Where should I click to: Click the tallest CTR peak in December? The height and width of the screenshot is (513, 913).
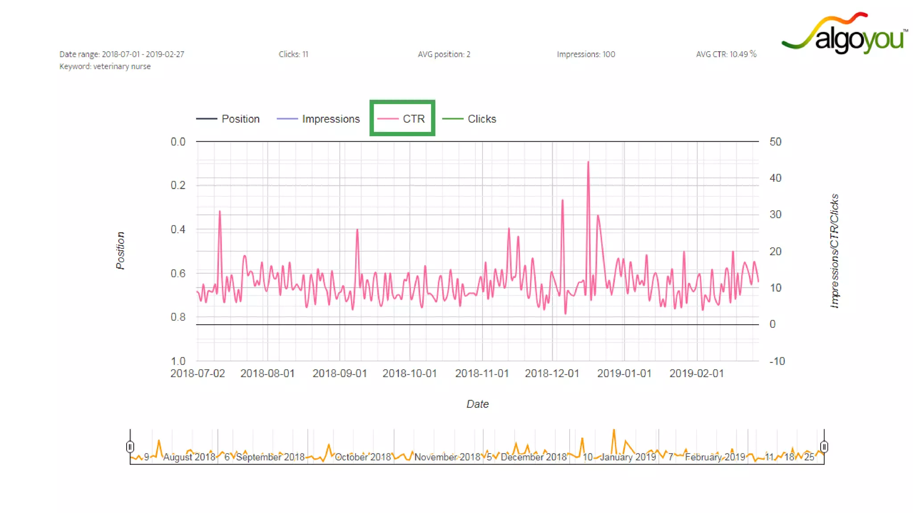pyautogui.click(x=588, y=162)
